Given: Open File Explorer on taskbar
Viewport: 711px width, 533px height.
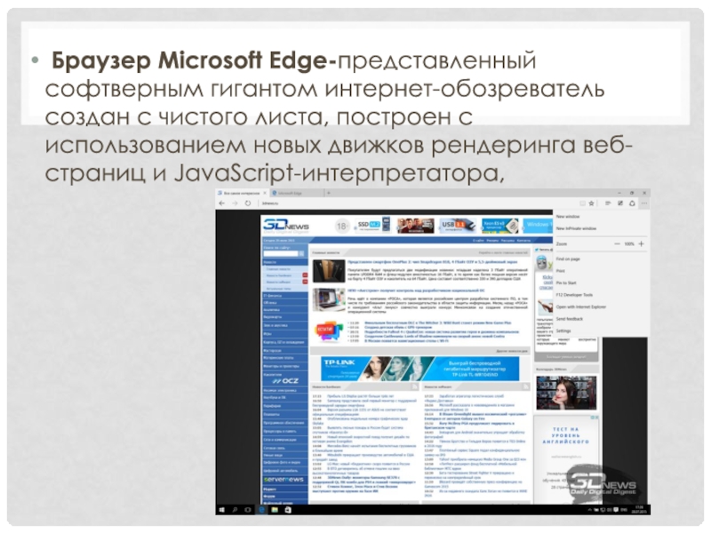Looking at the screenshot, I should click(275, 510).
